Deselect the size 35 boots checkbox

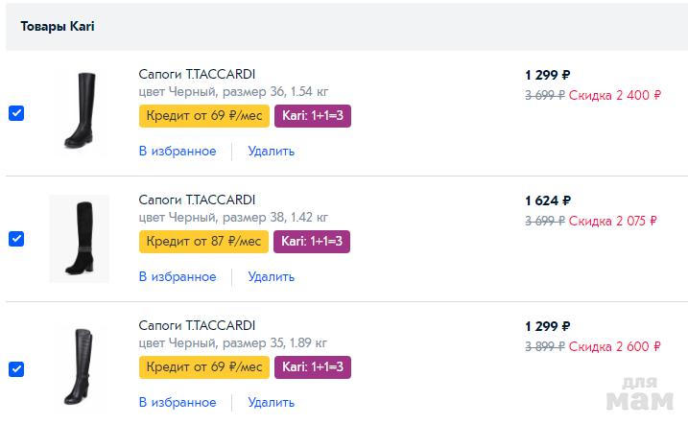[16, 368]
